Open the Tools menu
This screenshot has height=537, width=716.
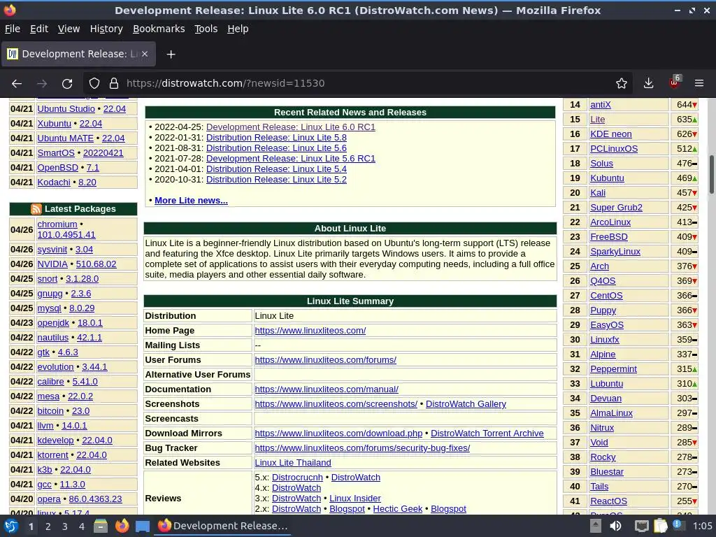(206, 29)
